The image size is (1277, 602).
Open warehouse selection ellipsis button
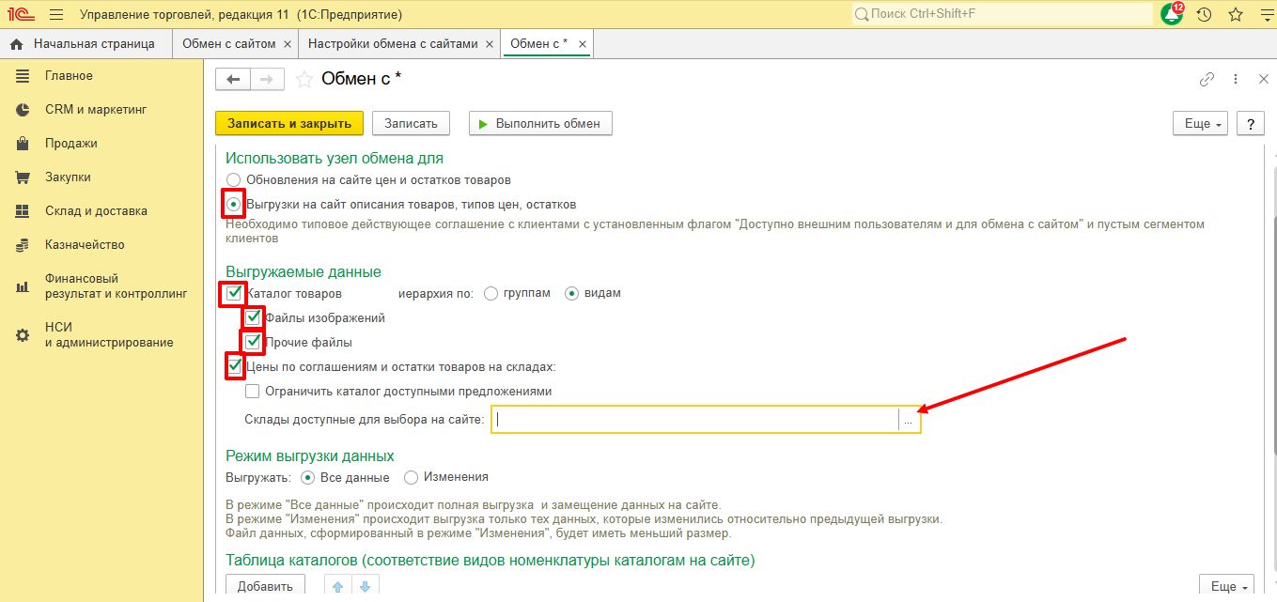pos(909,421)
